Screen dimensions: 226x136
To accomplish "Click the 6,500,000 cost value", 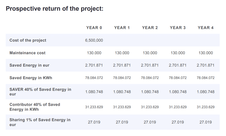I will tap(94, 40).
